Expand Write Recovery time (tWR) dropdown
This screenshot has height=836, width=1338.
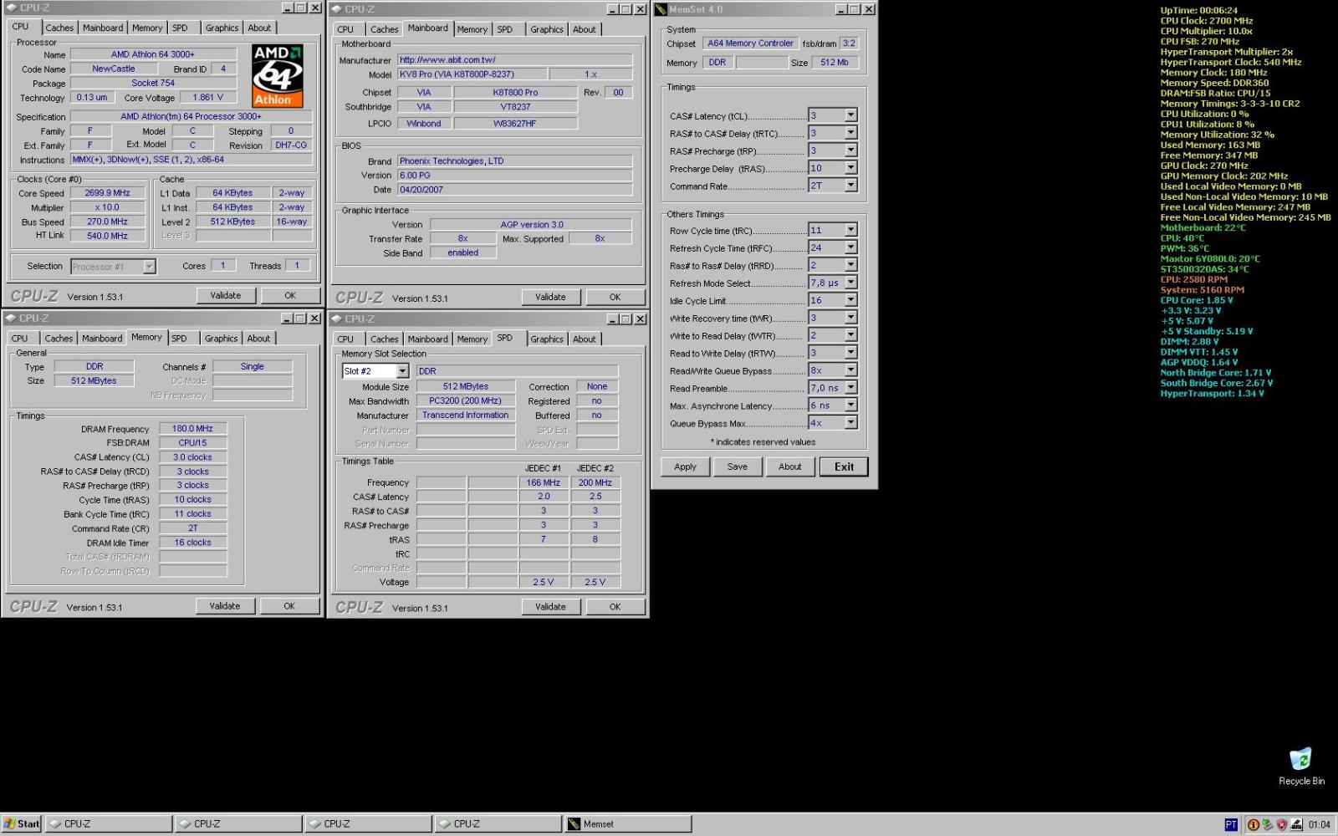850,318
